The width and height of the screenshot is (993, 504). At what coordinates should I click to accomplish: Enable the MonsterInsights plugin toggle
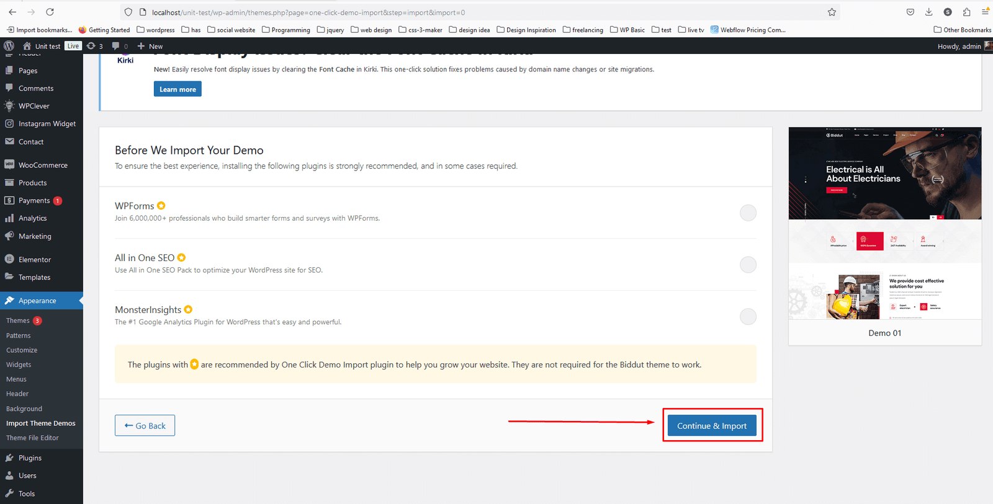click(748, 317)
